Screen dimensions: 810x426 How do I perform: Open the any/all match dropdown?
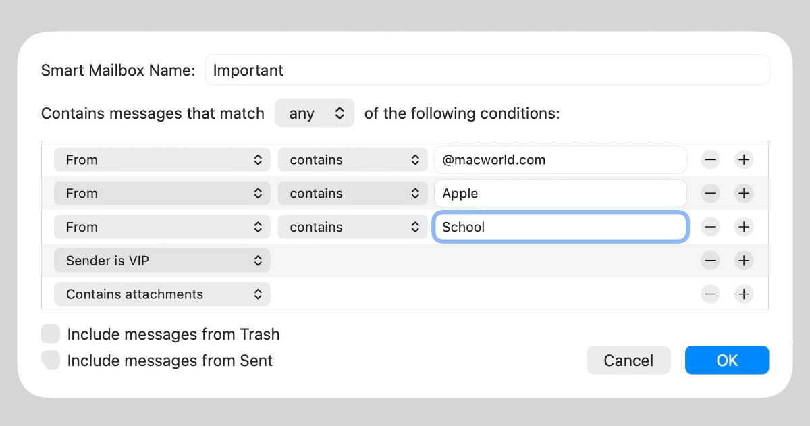pyautogui.click(x=315, y=113)
